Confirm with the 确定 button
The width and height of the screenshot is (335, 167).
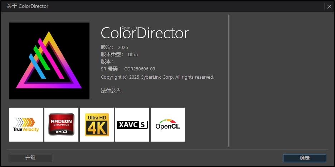305,158
